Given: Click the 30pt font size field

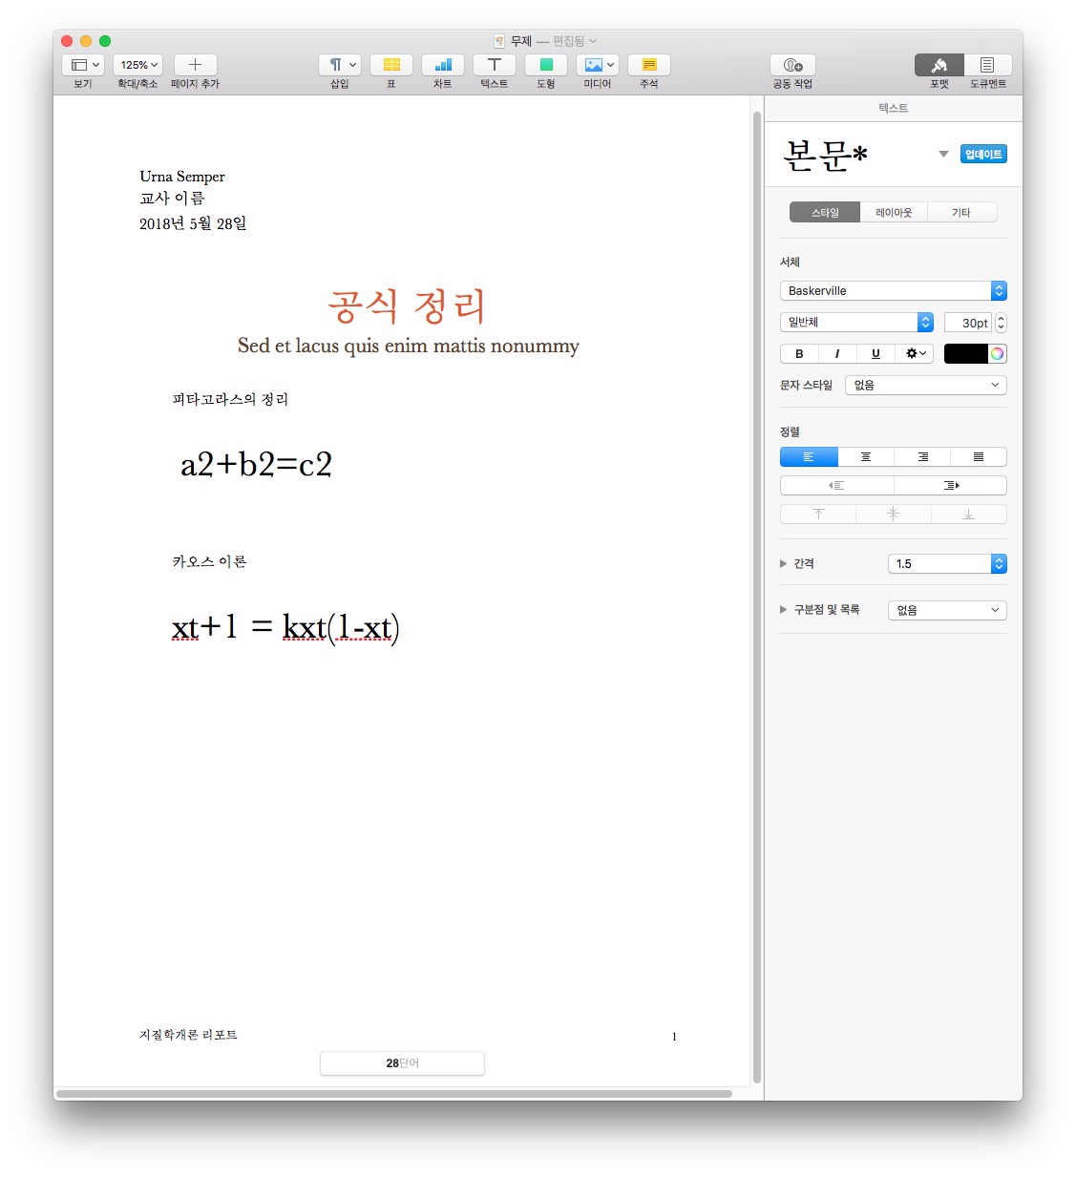Looking at the screenshot, I should tap(968, 323).
